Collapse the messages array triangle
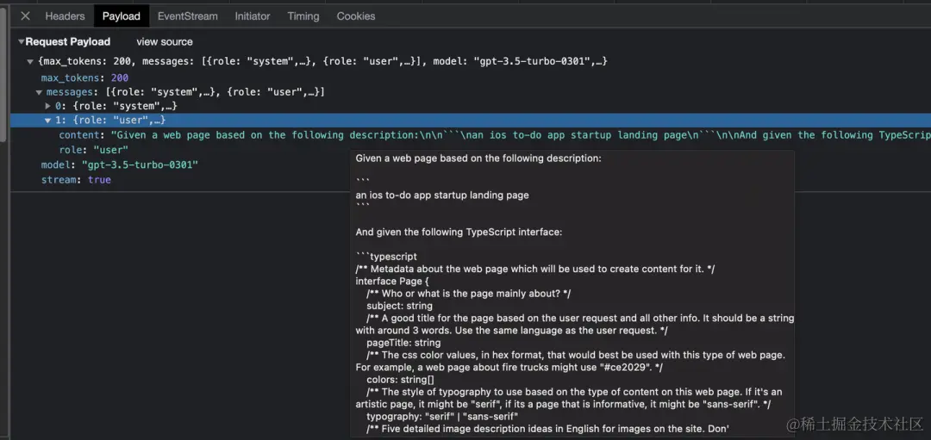Viewport: 931px width, 440px height. pos(39,92)
